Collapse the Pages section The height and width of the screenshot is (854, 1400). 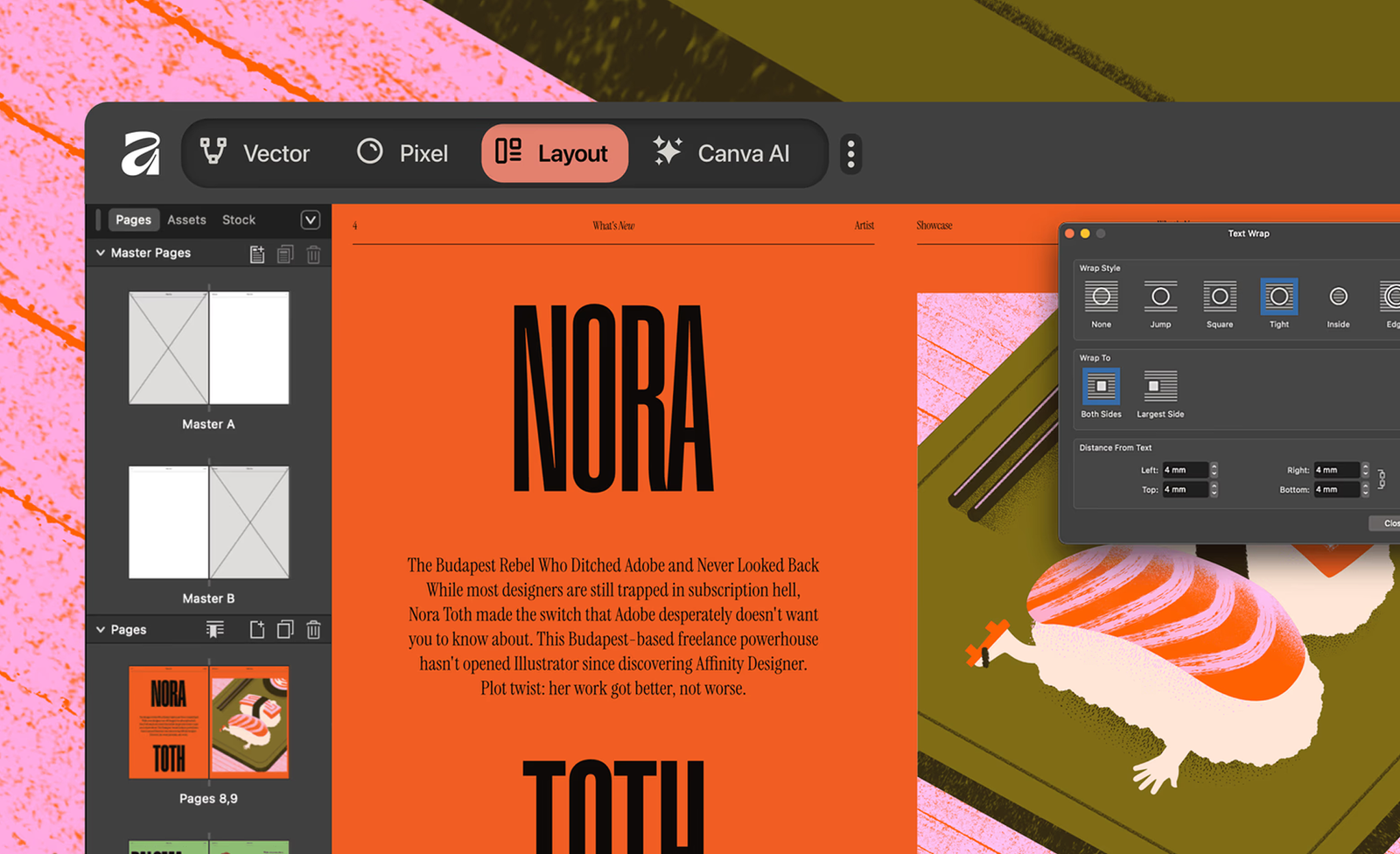(101, 630)
